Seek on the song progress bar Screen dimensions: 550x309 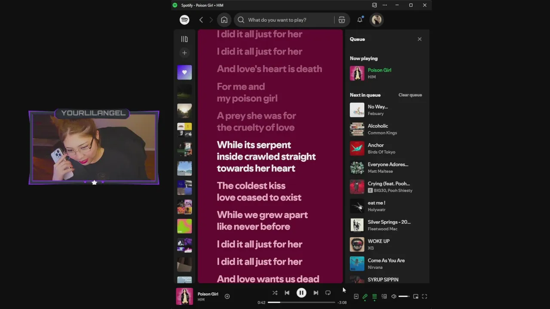[x=301, y=303]
